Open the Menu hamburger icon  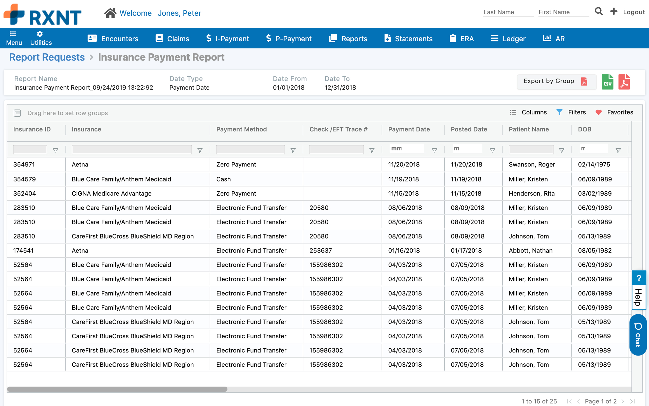click(x=13, y=34)
